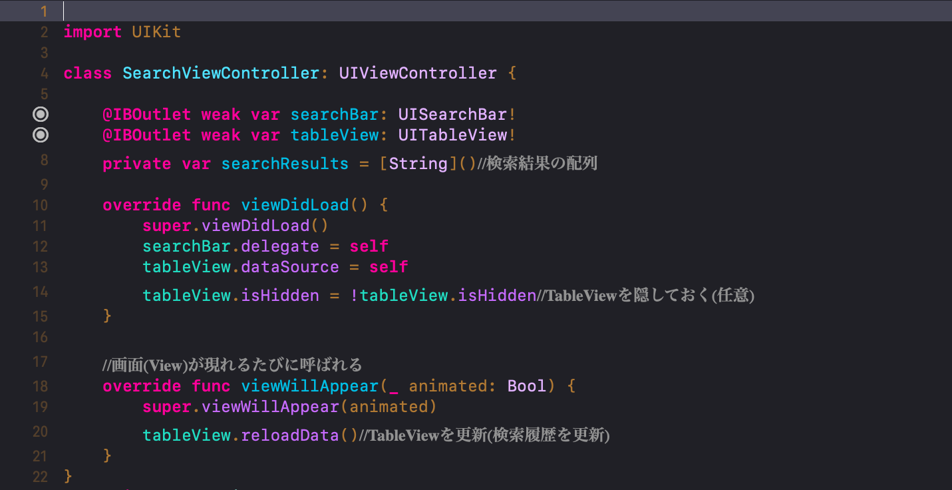The height and width of the screenshot is (490, 952).
Task: Click the 'UIKit' module name
Action: (x=156, y=32)
